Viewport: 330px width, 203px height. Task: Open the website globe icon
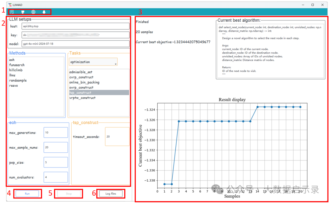click(33, 12)
